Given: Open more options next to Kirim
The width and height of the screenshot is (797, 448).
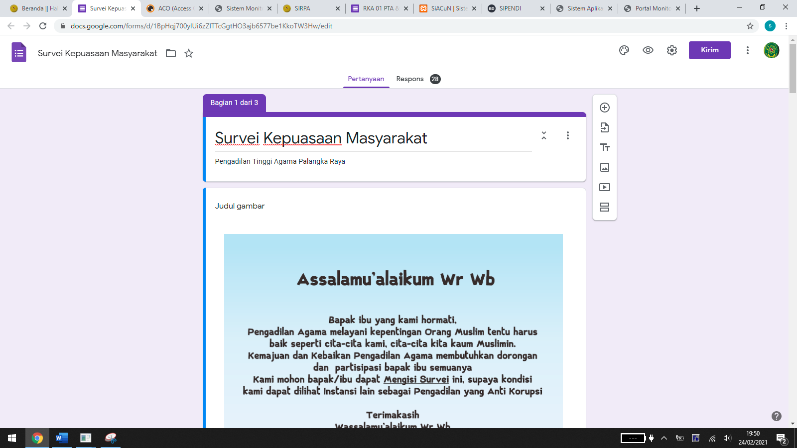Looking at the screenshot, I should pos(748,50).
